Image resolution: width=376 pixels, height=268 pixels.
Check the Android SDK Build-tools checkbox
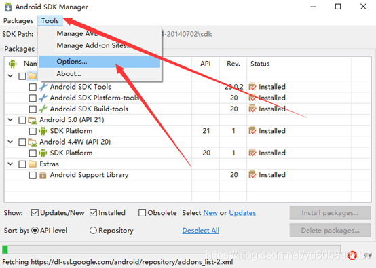coord(33,109)
